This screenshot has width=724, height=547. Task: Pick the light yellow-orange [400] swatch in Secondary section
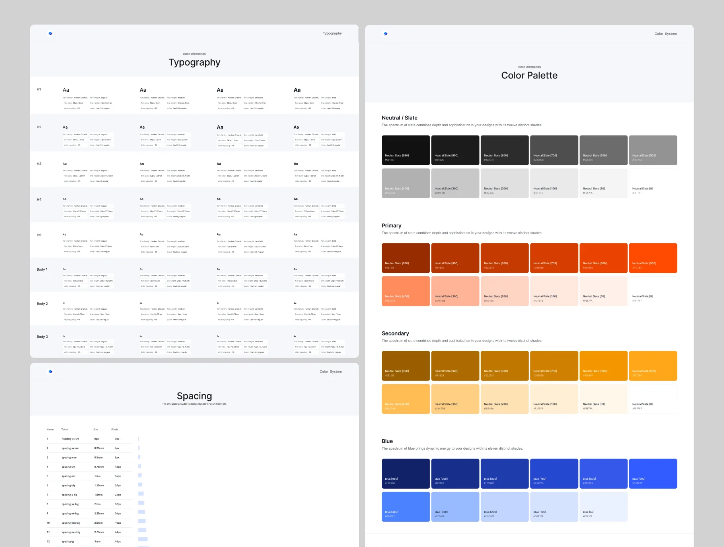click(x=405, y=399)
